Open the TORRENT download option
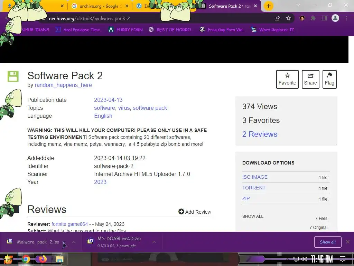Image resolution: width=354 pixels, height=266 pixels. [254, 188]
